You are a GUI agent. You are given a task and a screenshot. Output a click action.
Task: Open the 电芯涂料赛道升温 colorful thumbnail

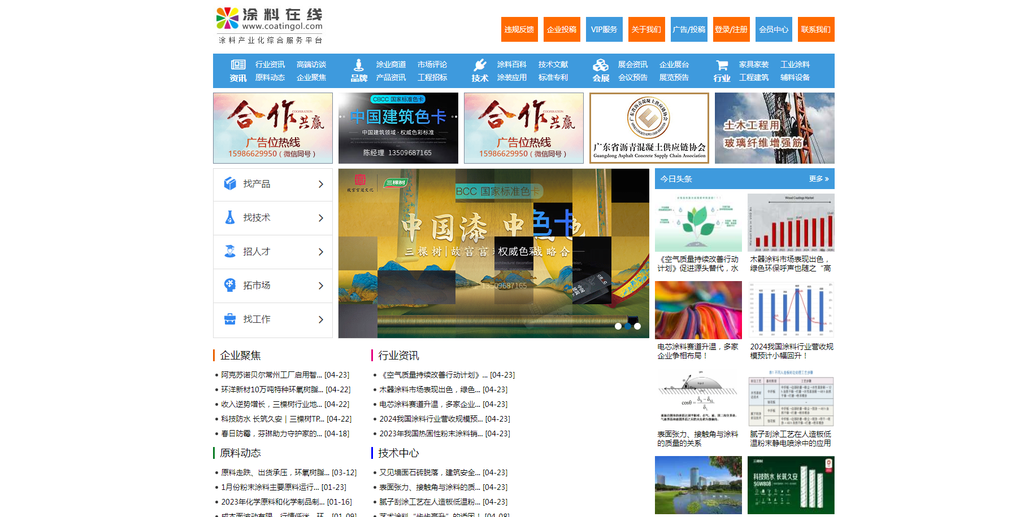(x=698, y=310)
